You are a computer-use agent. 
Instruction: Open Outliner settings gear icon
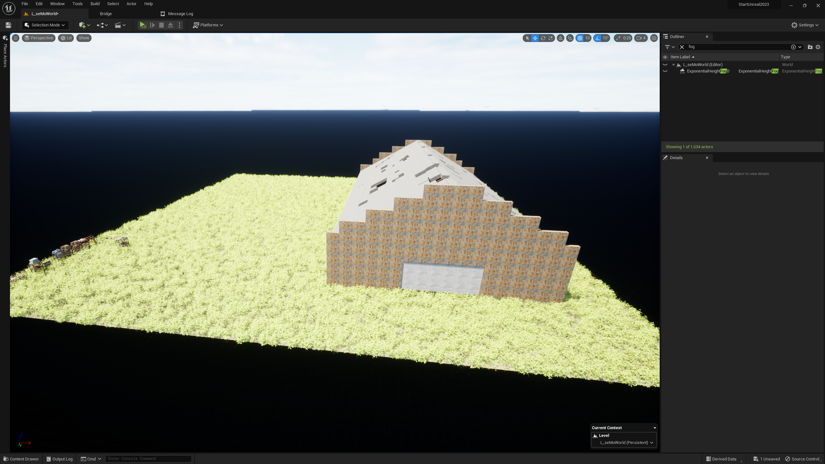pos(818,47)
